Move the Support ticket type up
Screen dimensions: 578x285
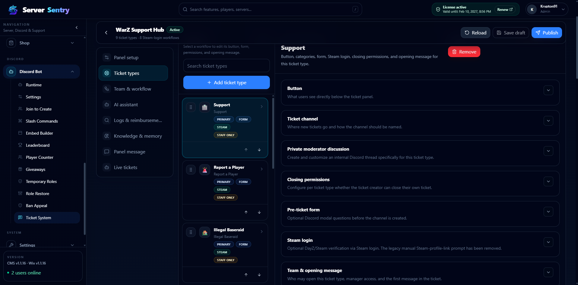(x=246, y=150)
